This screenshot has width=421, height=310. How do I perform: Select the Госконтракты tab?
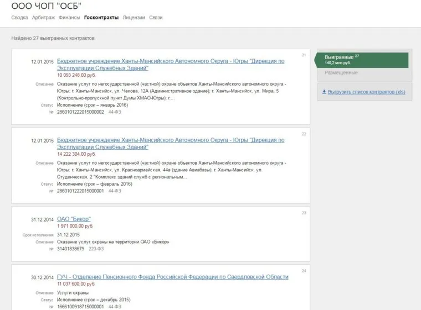101,18
